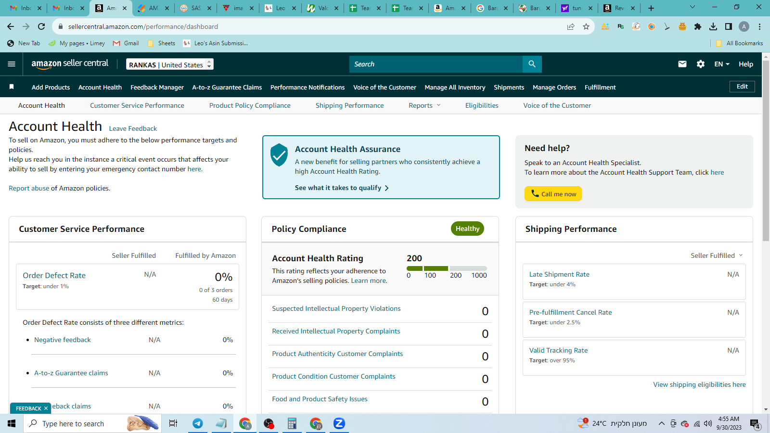
Task: Go to Shipments in the top navigation
Action: click(509, 87)
